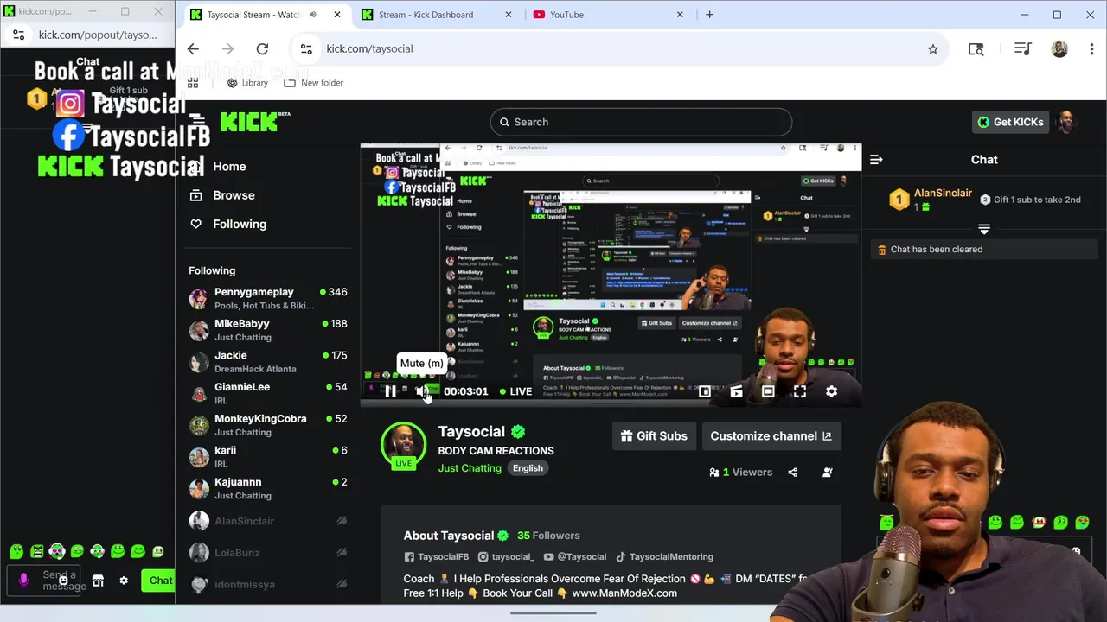Open popout chat settings gear
Viewport: 1107px width, 622px height.
124,581
